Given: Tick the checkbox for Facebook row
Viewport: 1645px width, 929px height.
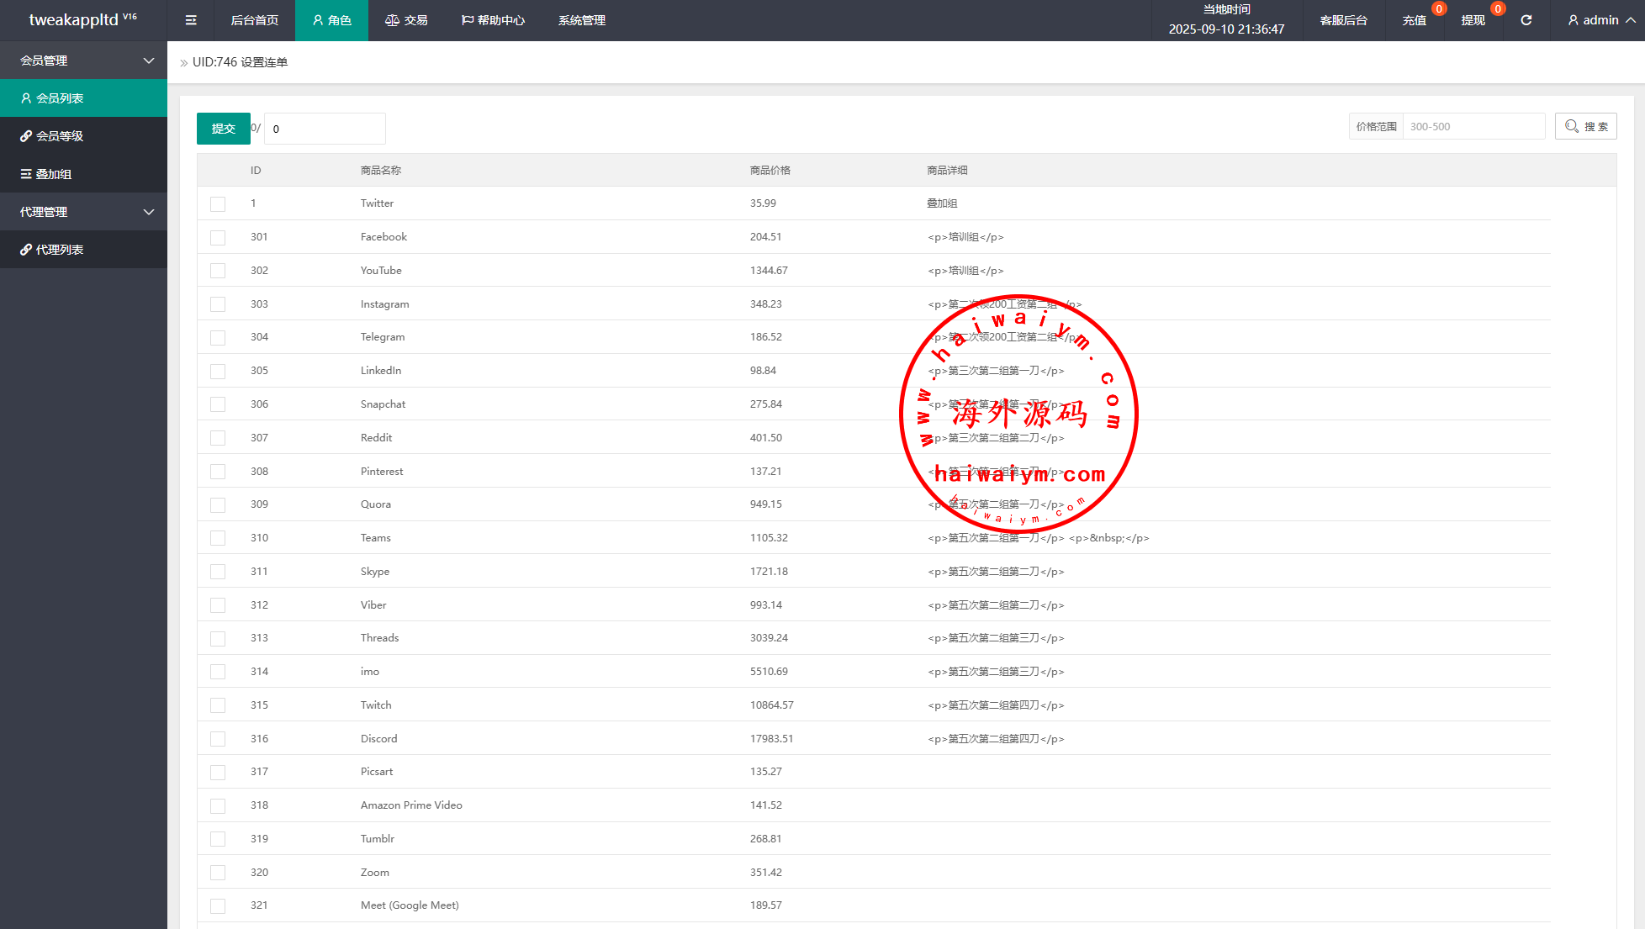Looking at the screenshot, I should tap(218, 238).
